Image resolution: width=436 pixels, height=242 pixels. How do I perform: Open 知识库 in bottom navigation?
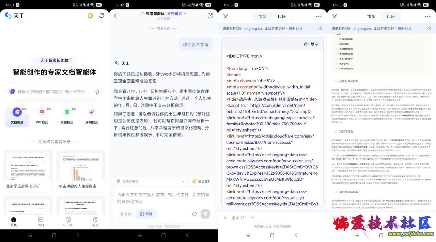coord(68,222)
